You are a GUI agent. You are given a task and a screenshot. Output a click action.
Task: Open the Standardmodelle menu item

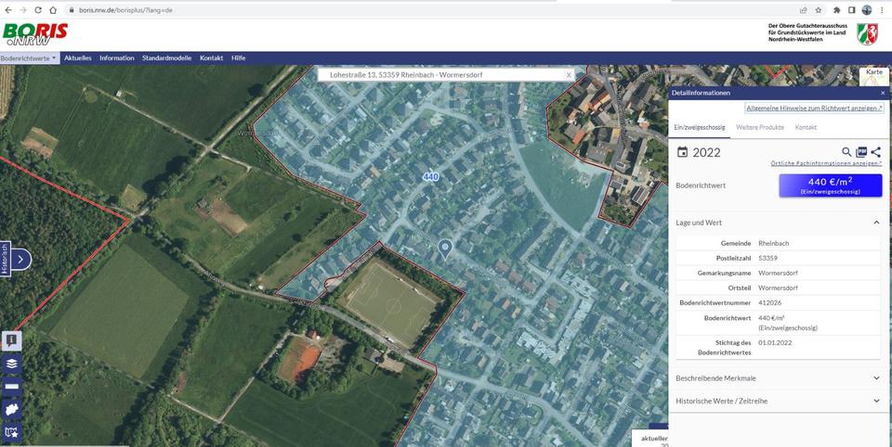[166, 57]
